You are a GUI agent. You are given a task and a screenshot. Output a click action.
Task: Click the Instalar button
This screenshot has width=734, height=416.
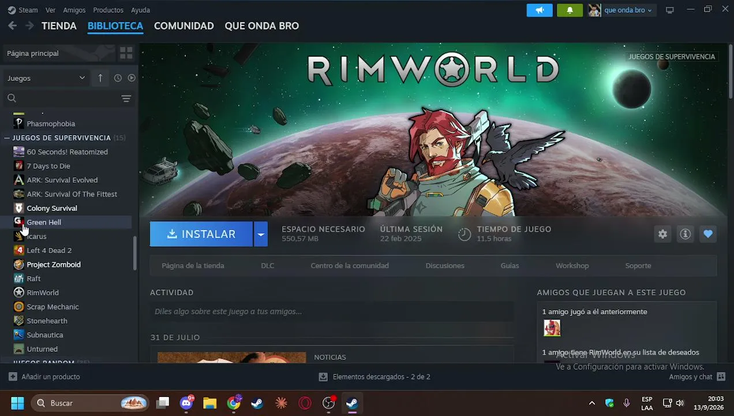click(x=201, y=234)
